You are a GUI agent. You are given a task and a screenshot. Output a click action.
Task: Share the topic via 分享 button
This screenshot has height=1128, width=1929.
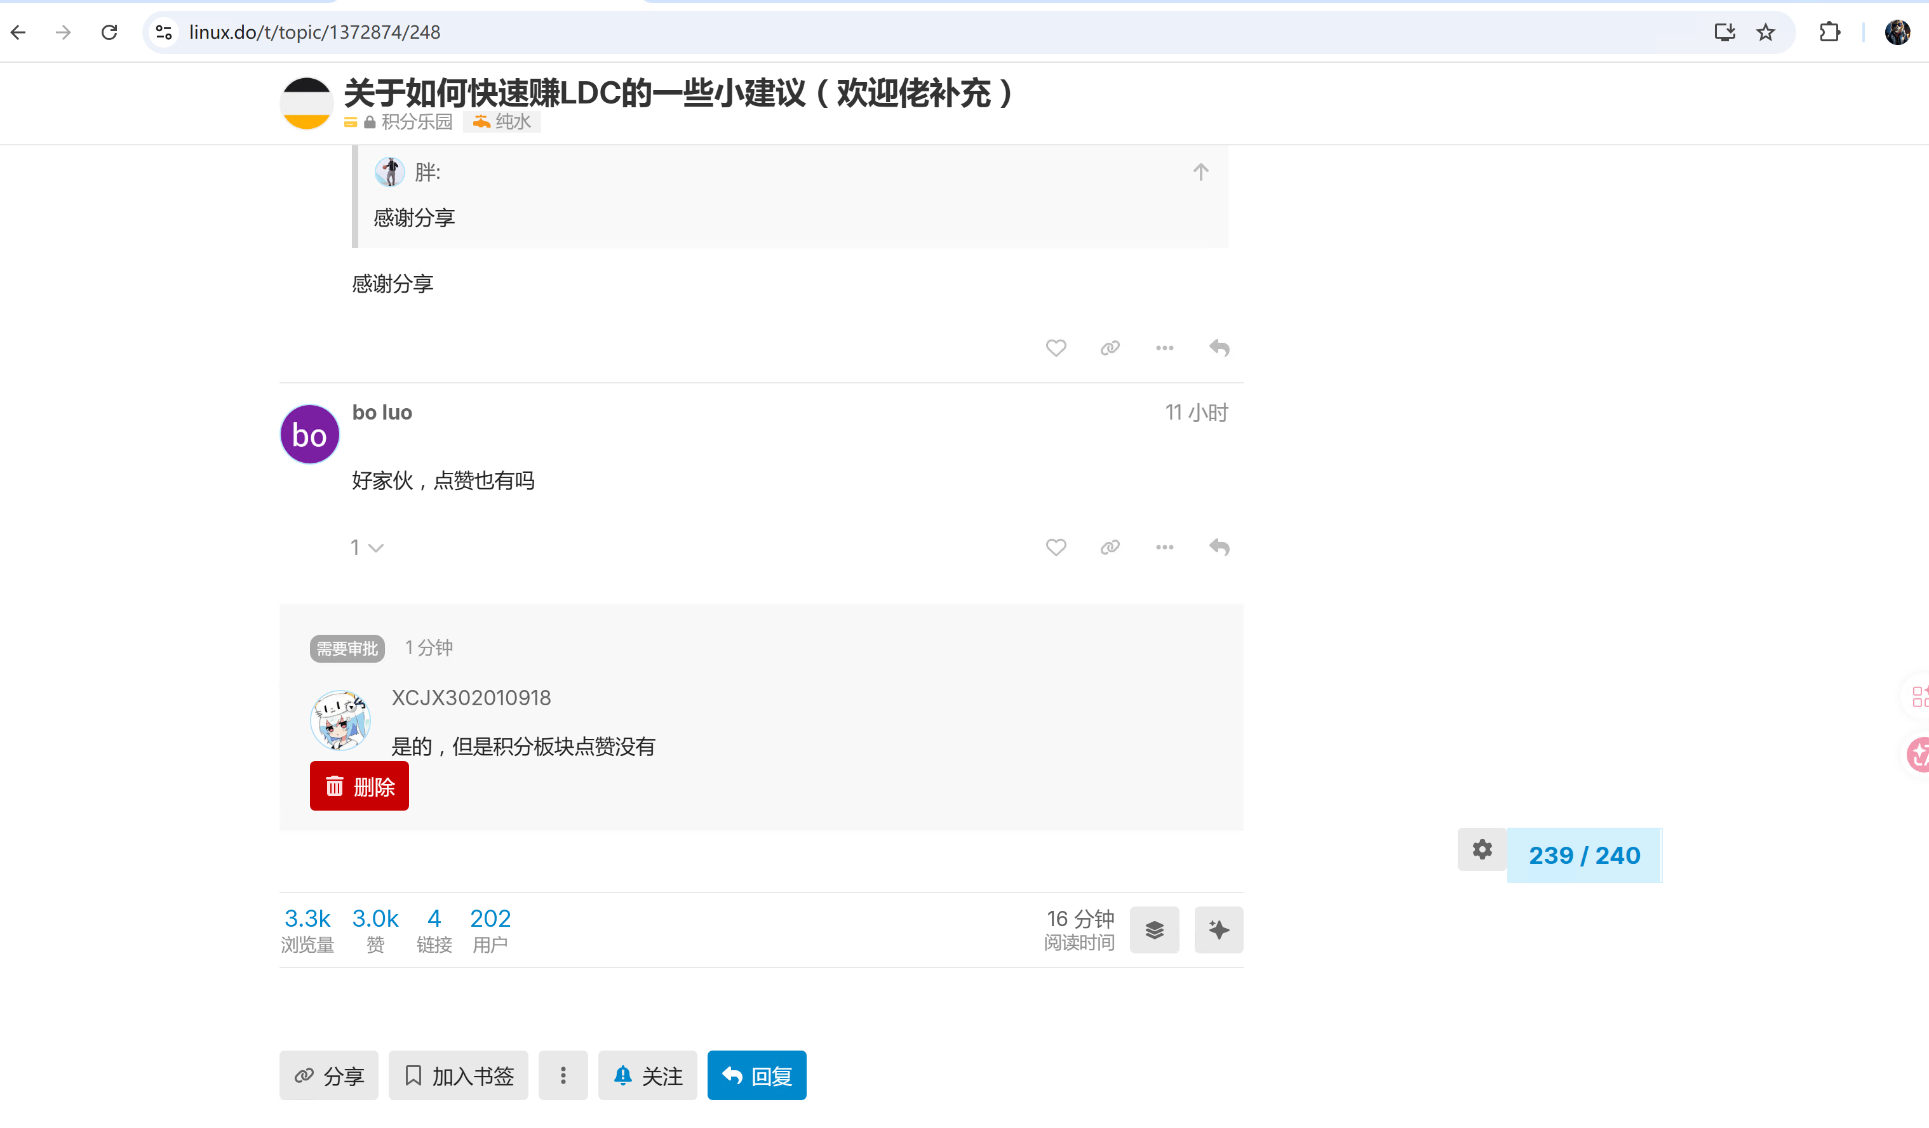[328, 1075]
